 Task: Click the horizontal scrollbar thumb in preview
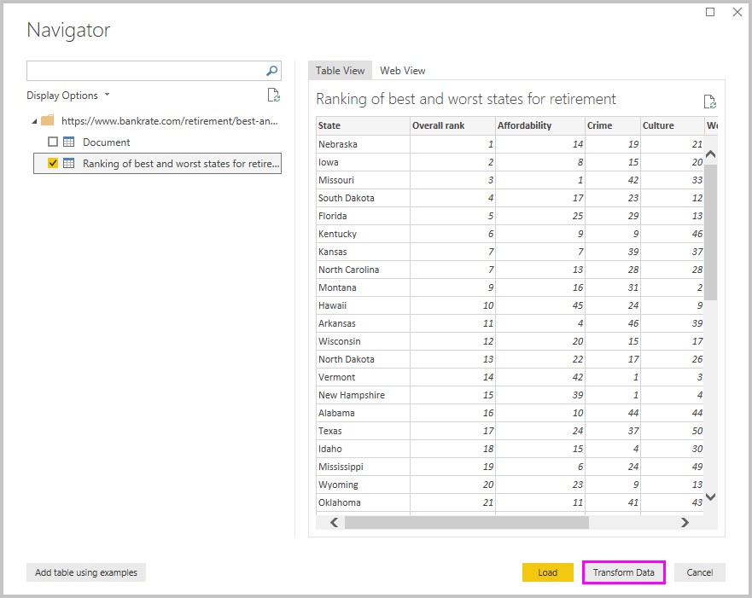pos(465,522)
